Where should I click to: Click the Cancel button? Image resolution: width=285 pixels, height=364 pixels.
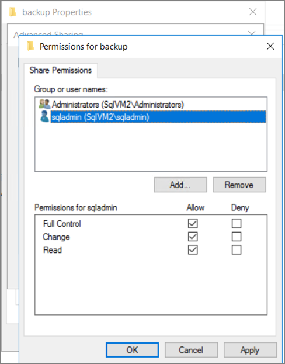click(191, 350)
